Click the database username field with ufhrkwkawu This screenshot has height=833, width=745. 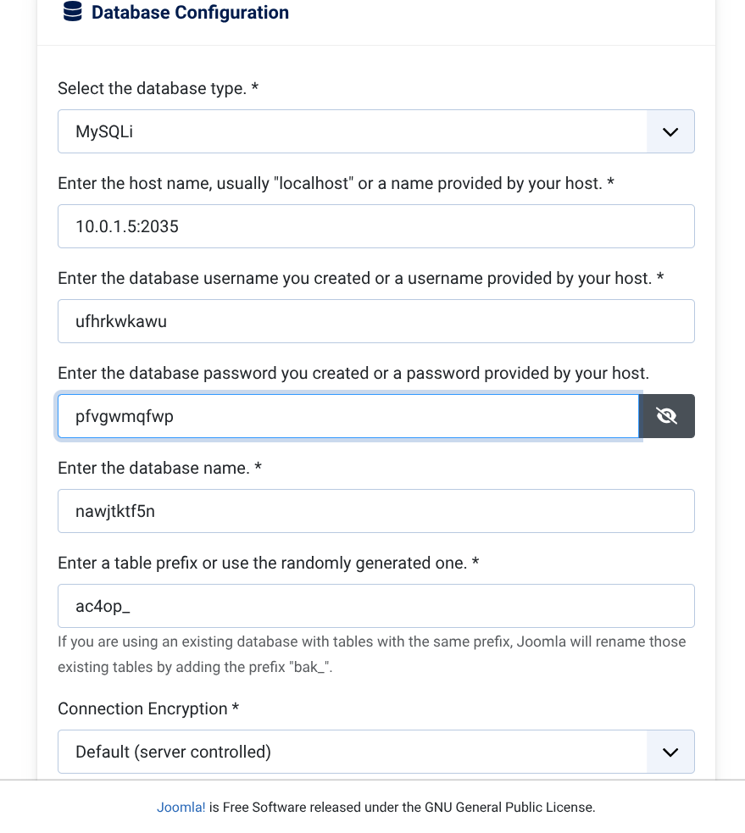click(376, 321)
